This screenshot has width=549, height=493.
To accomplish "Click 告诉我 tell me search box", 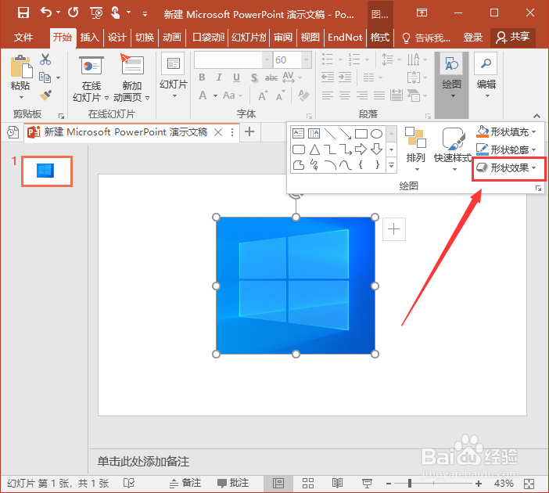I will click(x=426, y=38).
